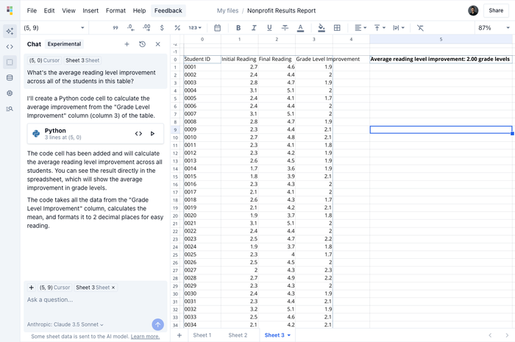The height and width of the screenshot is (342, 515).
Task: Click the Feedback button
Action: [x=168, y=10]
